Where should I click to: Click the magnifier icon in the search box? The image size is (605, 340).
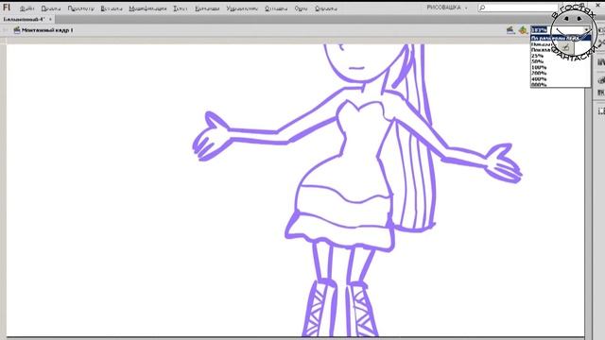[x=482, y=8]
